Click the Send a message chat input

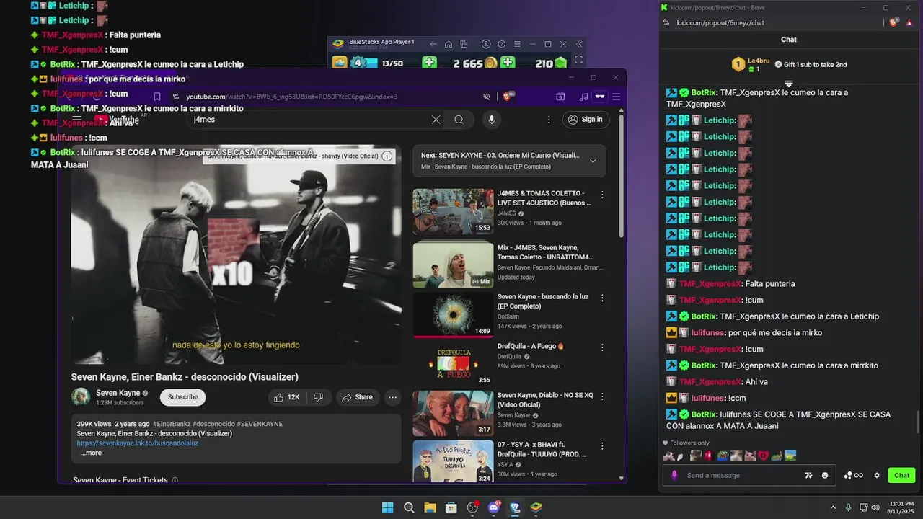[x=743, y=475]
